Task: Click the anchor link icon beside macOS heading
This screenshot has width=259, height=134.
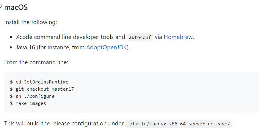Action: [x=1, y=7]
